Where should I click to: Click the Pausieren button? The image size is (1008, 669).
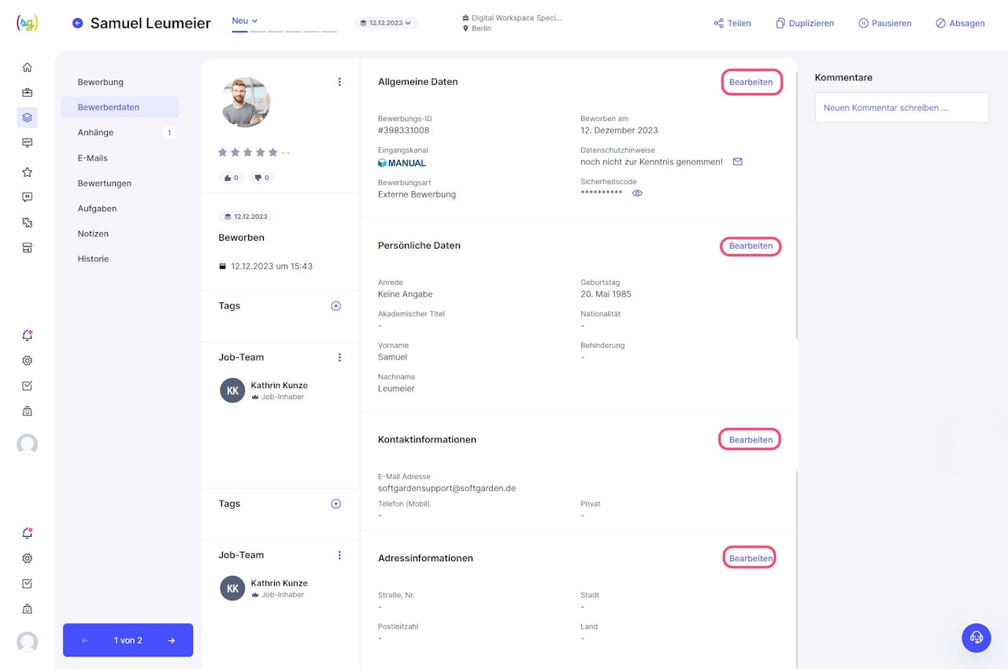tap(885, 24)
